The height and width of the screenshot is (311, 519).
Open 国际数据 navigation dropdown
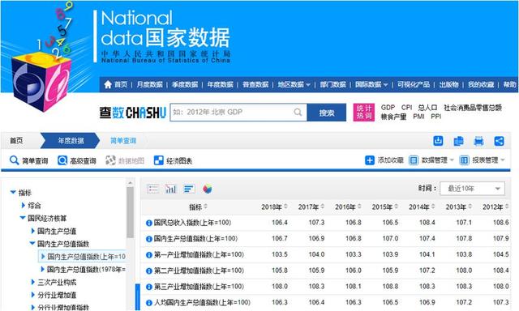pos(371,84)
